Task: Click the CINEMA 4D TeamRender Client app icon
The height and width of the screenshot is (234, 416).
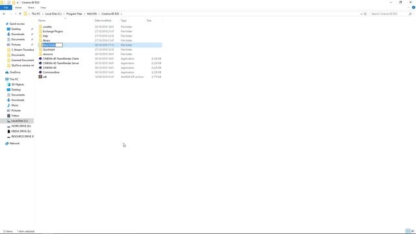Action: 40,58
